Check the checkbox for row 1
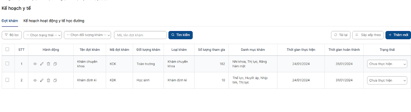This screenshot has height=112, width=411. [7, 64]
